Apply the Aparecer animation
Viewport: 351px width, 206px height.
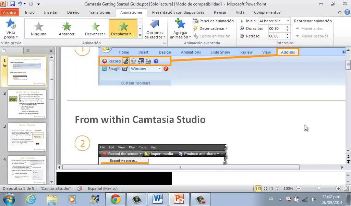[x=67, y=28]
